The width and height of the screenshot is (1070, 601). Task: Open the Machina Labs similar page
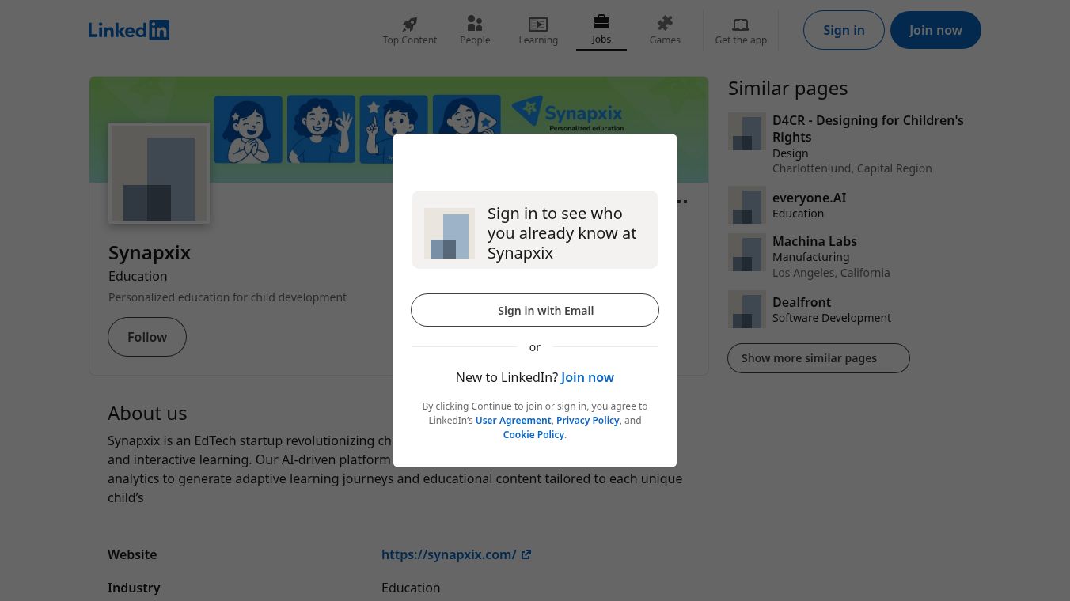[814, 241]
